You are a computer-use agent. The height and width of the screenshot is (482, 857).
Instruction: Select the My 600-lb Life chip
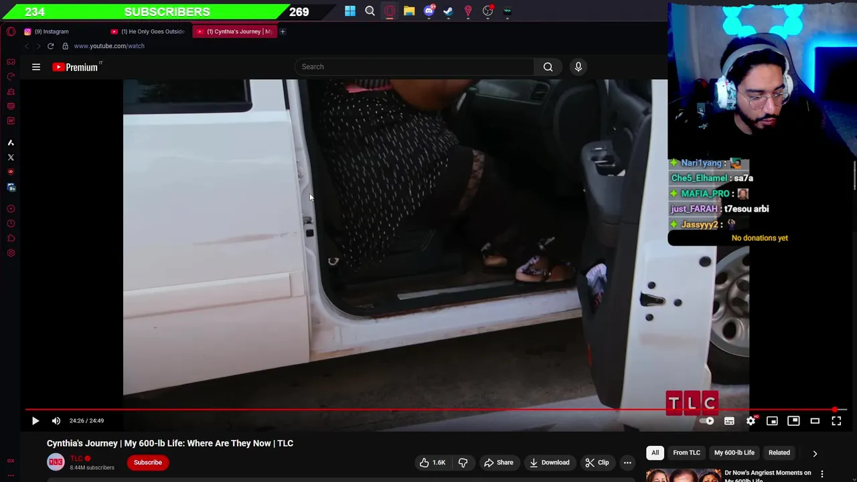(734, 453)
